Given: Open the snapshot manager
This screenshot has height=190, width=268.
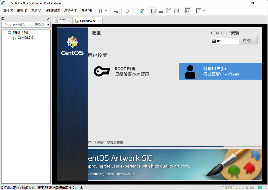Looking at the screenshot, I should [x=142, y=11].
